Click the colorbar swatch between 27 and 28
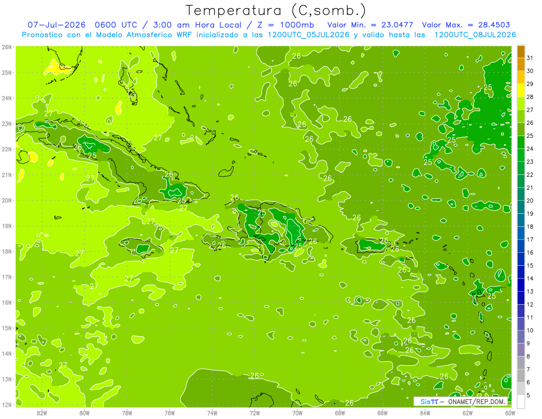 point(521,104)
